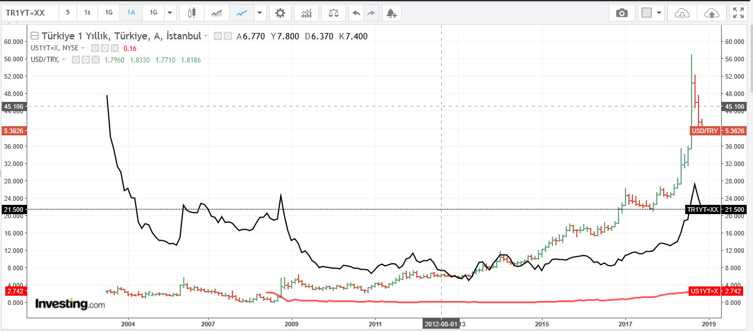Click the 45.106 crosshair label on right axis
The height and width of the screenshot is (331, 753).
tap(733, 106)
